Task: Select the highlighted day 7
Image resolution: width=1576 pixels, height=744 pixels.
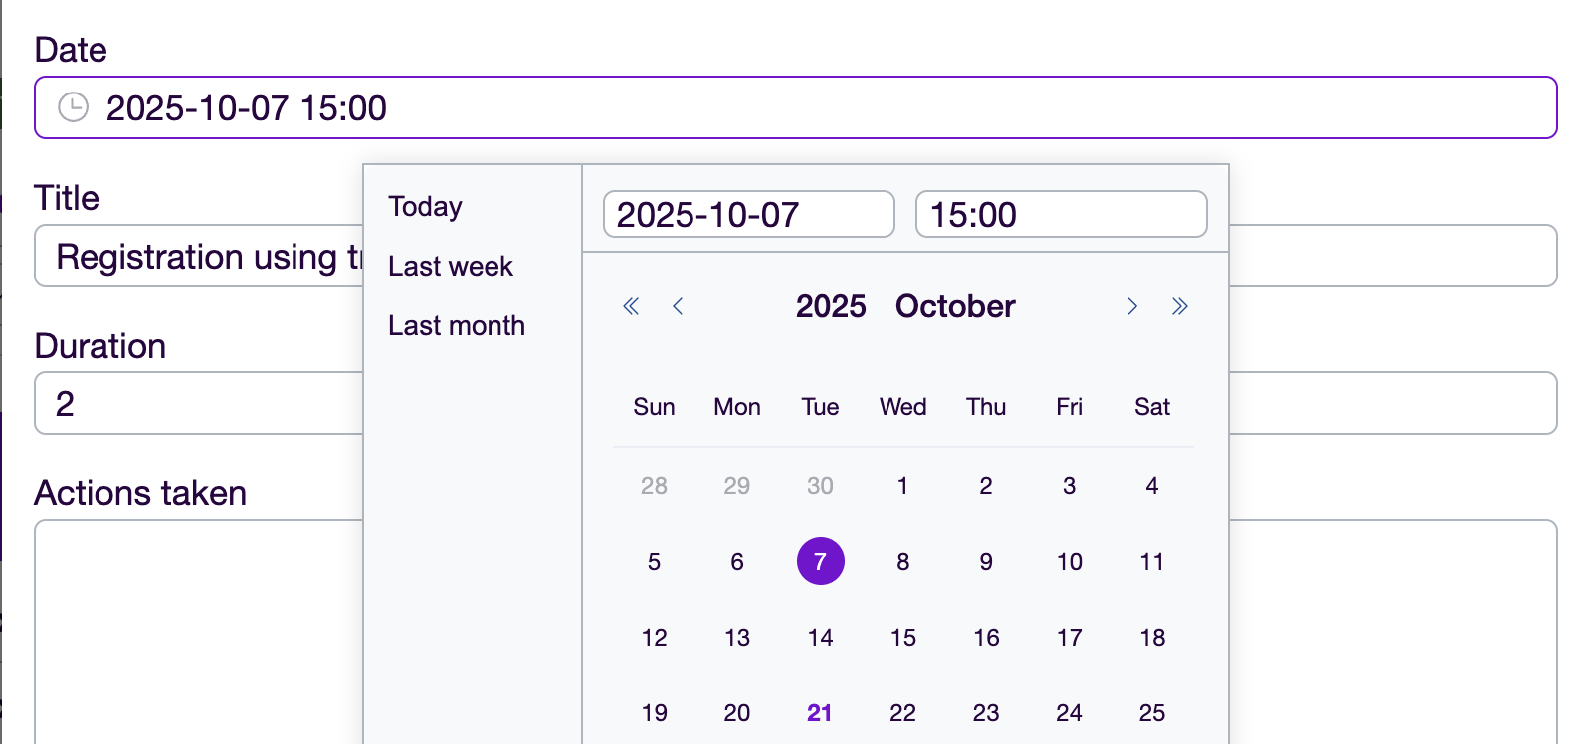Action: [x=820, y=562]
